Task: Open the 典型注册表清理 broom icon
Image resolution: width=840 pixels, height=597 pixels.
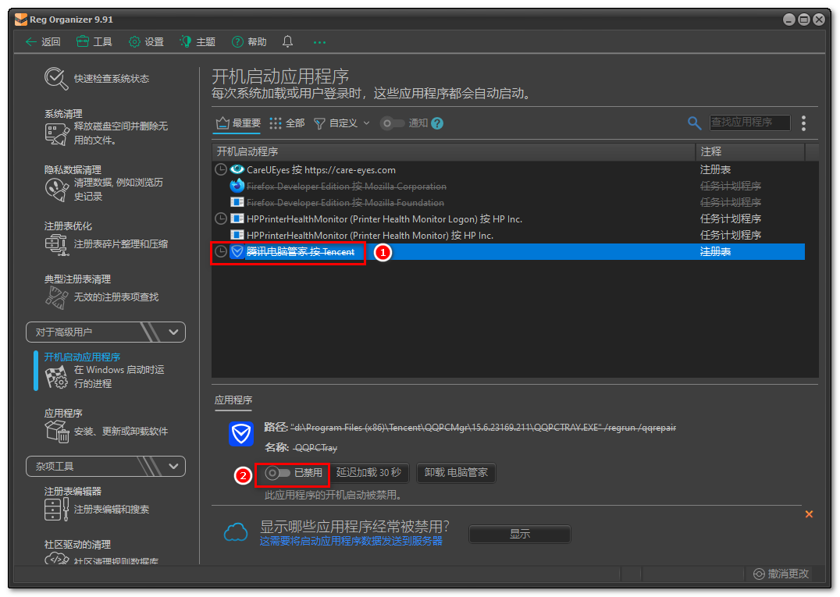Action: click(57, 297)
